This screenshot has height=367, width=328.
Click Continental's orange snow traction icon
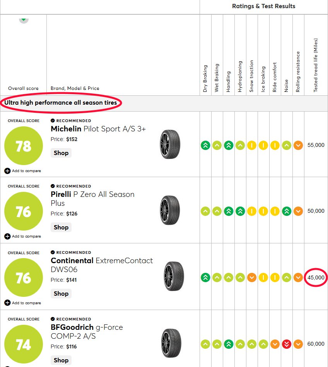tap(251, 277)
